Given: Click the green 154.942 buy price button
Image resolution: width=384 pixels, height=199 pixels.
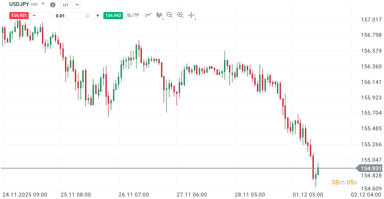Looking at the screenshot, I should coord(113,15).
